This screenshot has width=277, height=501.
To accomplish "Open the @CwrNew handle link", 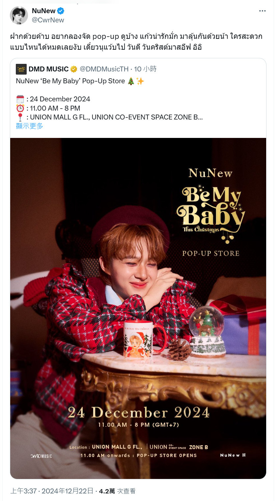I will (x=48, y=20).
